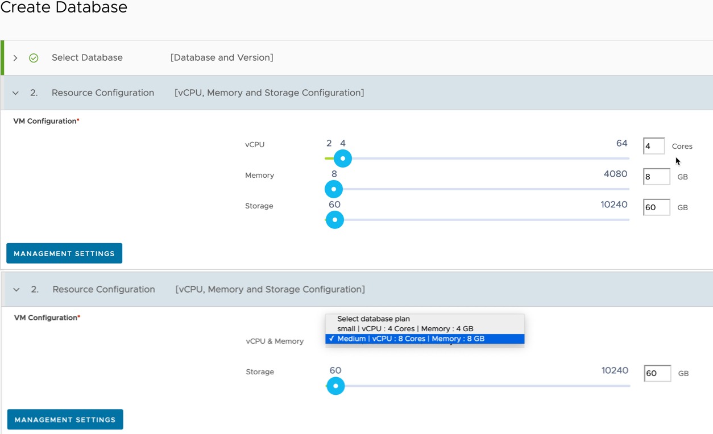Click the 'Select Database' step title
Image resolution: width=713 pixels, height=434 pixels.
tap(87, 57)
